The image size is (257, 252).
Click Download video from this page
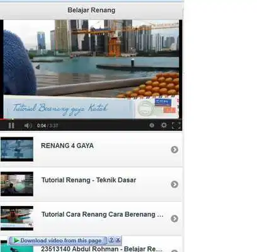[x=58, y=241]
